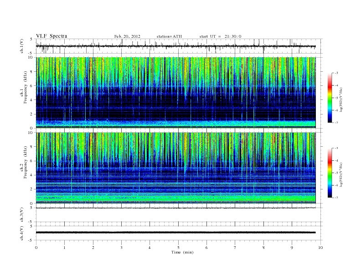Select the "Time (min)" x-axis label

click(x=182, y=252)
